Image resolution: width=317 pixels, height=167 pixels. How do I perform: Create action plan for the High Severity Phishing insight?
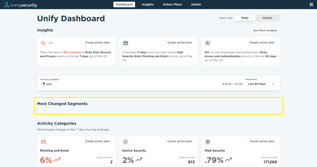[180, 43]
